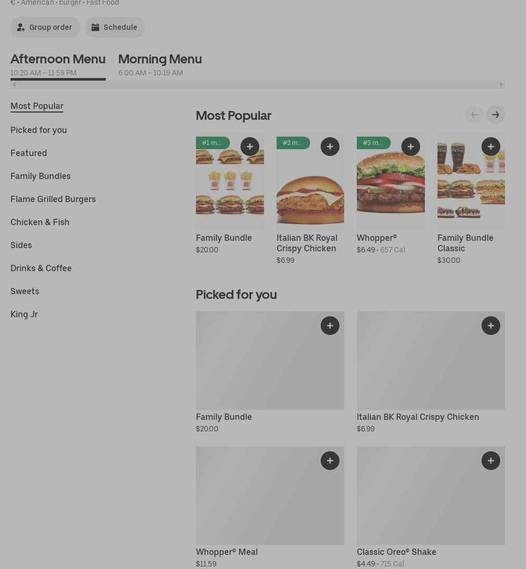The width and height of the screenshot is (526, 569).
Task: Click the menu tabs horizontal scrollbar
Action: point(257,84)
